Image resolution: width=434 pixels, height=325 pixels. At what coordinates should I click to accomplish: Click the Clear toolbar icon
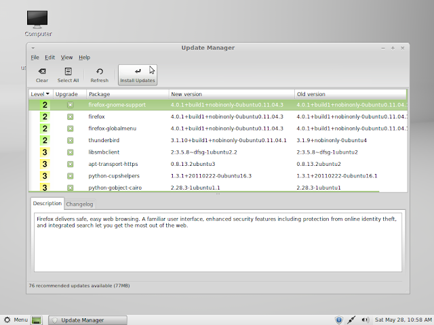pyautogui.click(x=42, y=75)
